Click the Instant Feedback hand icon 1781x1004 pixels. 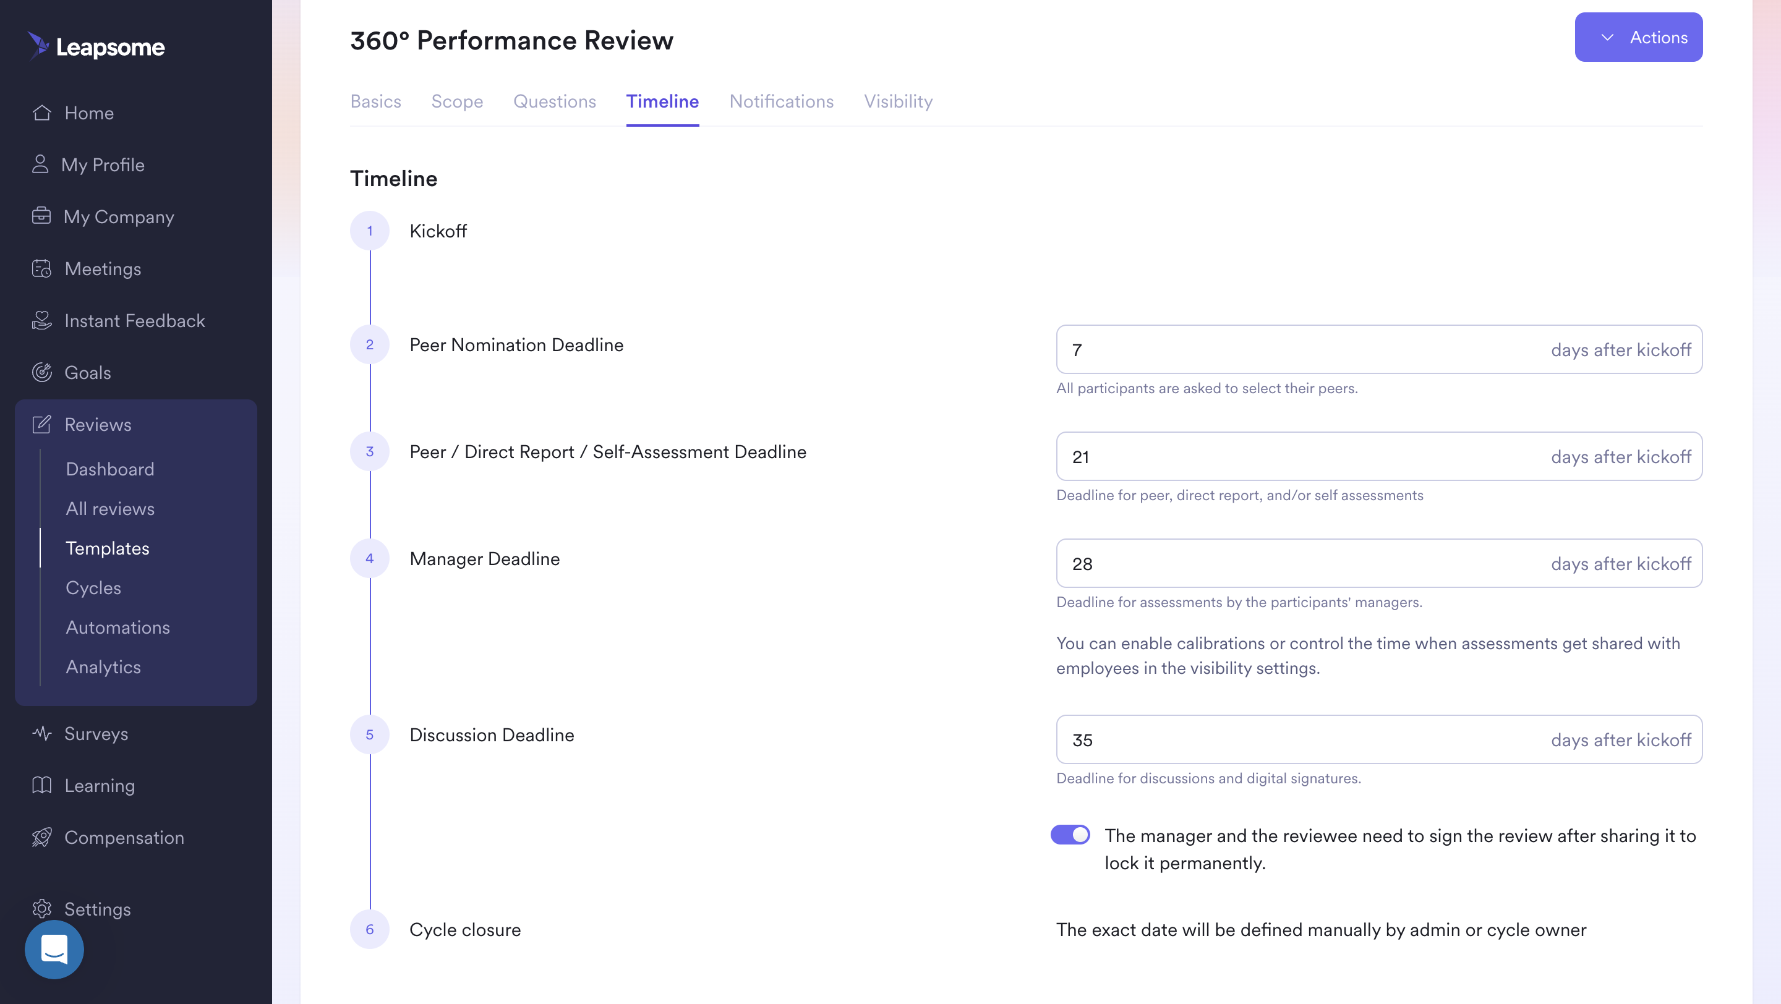41,320
